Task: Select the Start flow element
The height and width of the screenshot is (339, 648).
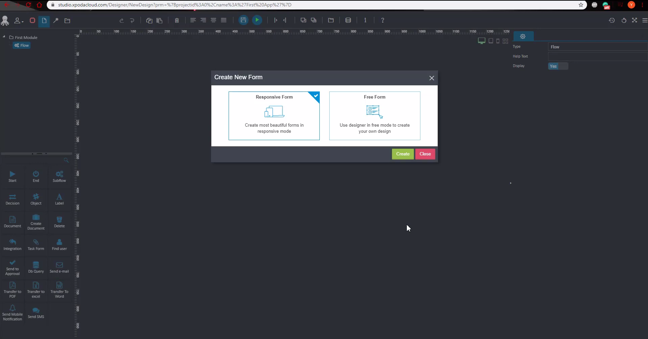Action: click(x=13, y=176)
